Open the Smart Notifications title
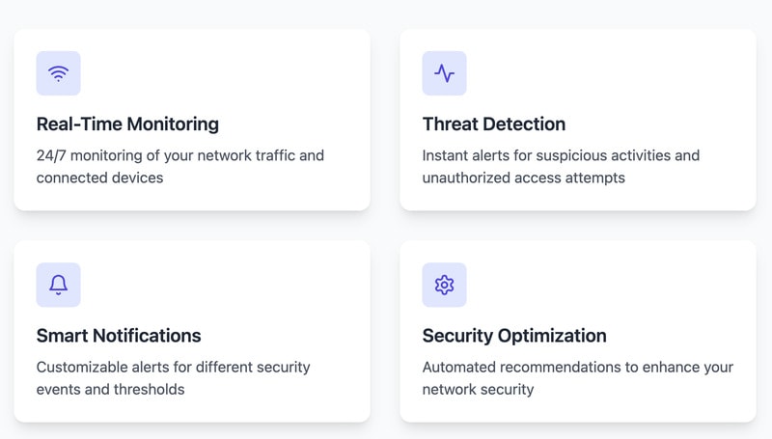Image resolution: width=772 pixels, height=439 pixels. pos(119,336)
